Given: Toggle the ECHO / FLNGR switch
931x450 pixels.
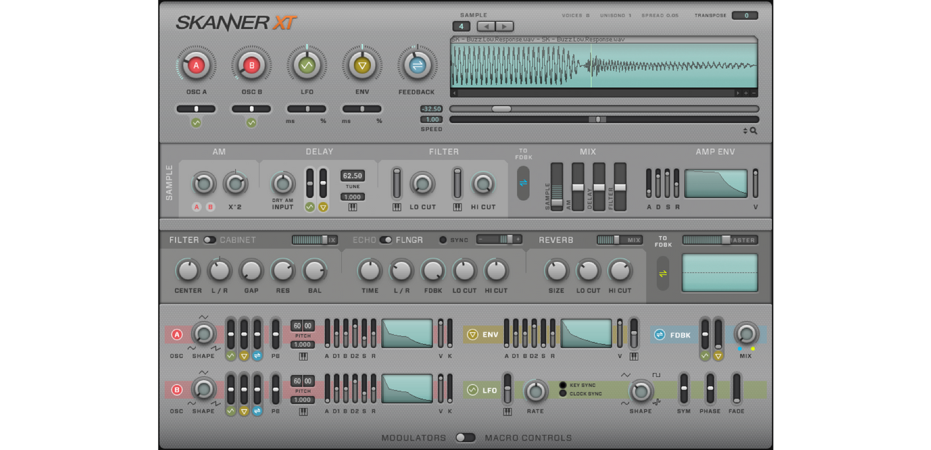Looking at the screenshot, I should point(386,240).
